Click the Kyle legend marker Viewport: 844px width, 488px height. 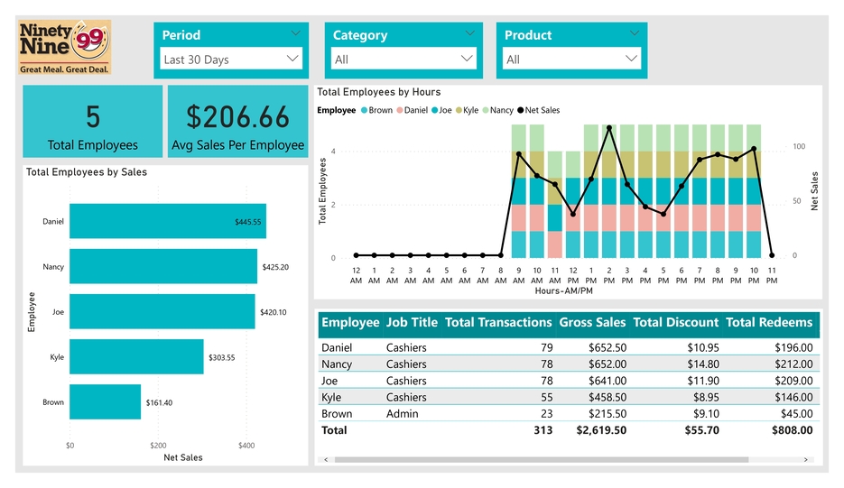pos(459,110)
